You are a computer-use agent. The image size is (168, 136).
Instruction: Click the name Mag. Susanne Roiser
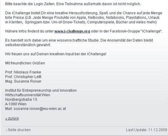pos(23,81)
